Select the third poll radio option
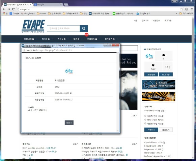 [145, 123]
